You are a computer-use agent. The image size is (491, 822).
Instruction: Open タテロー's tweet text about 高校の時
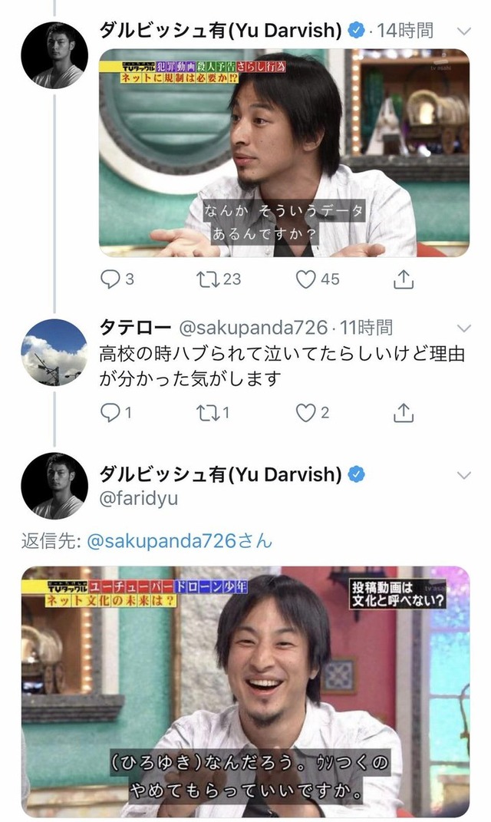[282, 366]
